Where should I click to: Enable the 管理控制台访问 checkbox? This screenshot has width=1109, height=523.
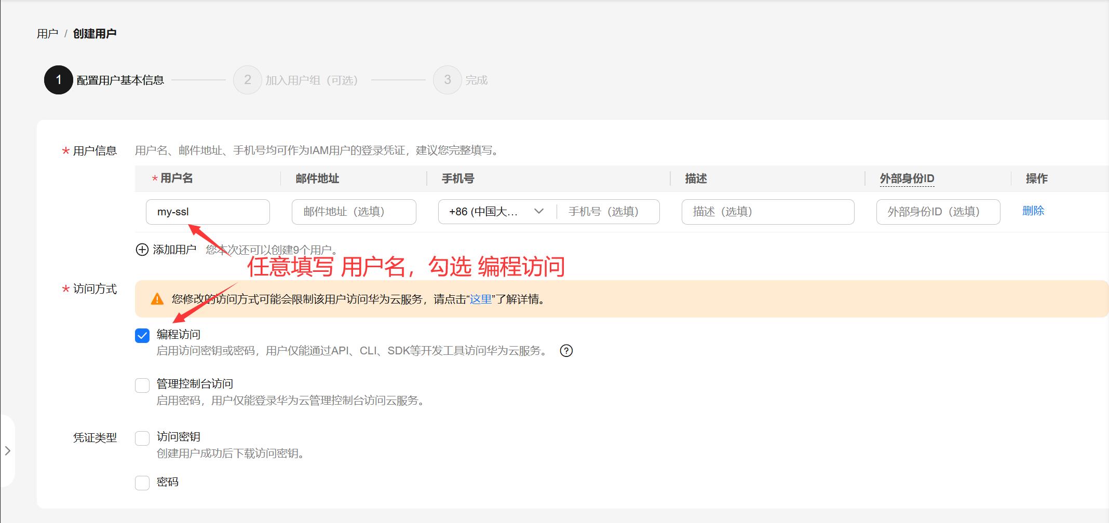click(142, 386)
